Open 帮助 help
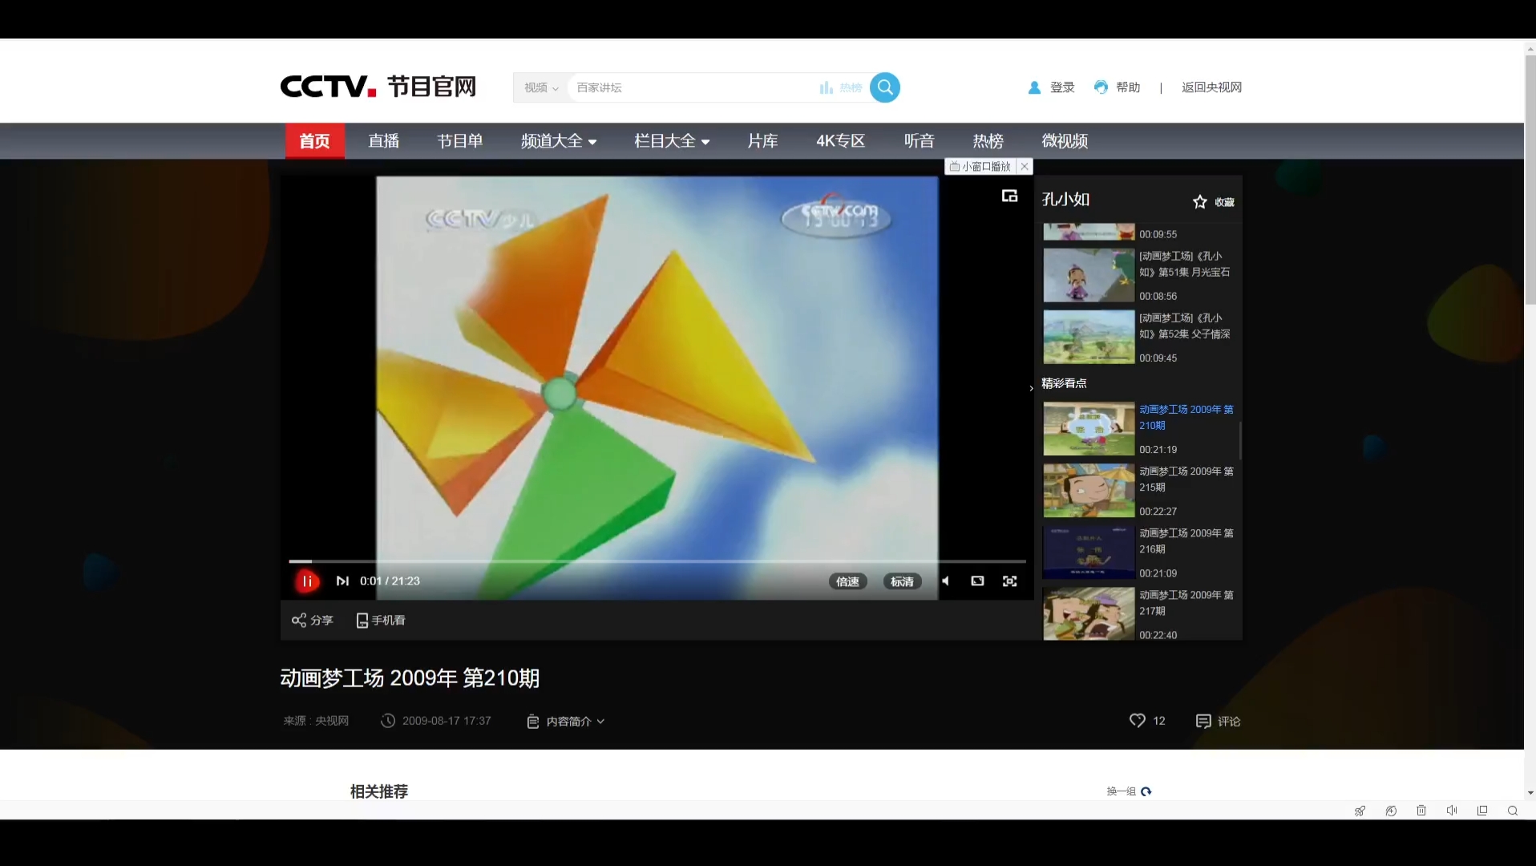 (x=1117, y=87)
